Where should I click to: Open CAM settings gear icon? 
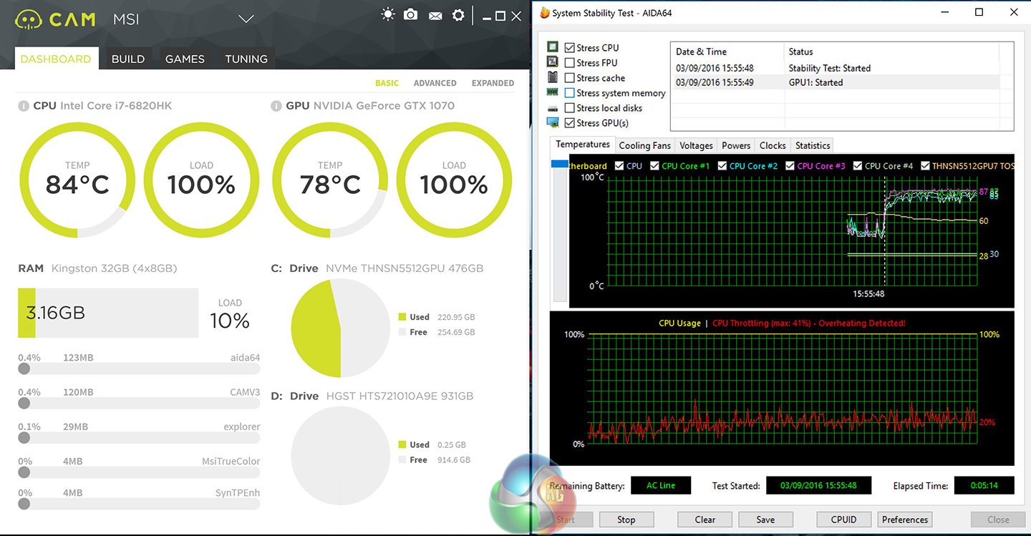pos(458,15)
